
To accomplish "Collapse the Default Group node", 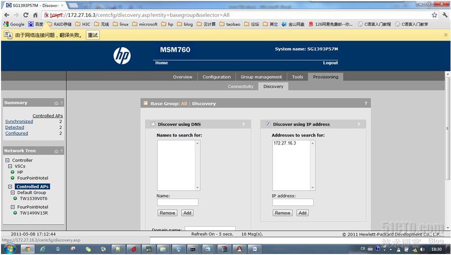I will tap(13, 193).
